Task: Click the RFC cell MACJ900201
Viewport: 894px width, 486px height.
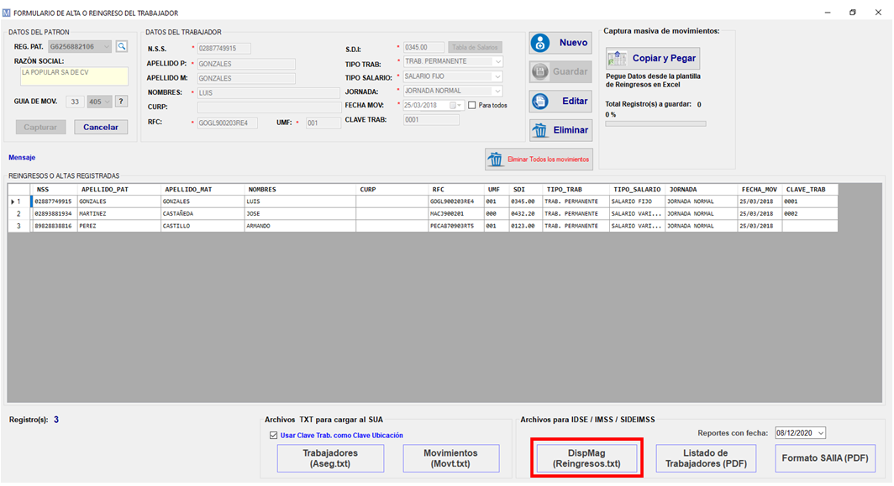Action: coord(456,214)
